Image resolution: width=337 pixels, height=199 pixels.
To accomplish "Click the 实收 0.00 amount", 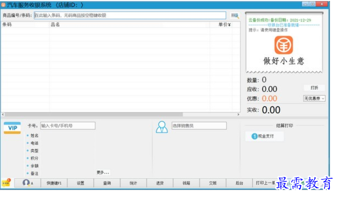I will [271, 110].
